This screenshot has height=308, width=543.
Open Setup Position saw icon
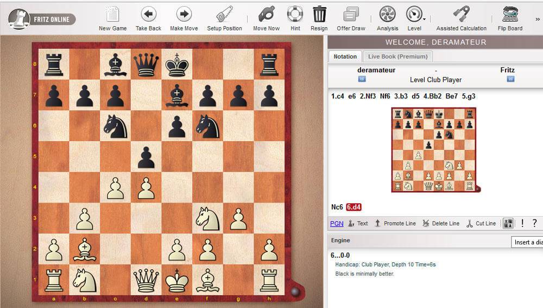(224, 15)
